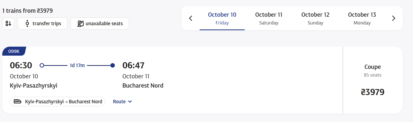Click the departure circle on the duration line
Viewport: 413px width, 122px height.
tap(42, 65)
